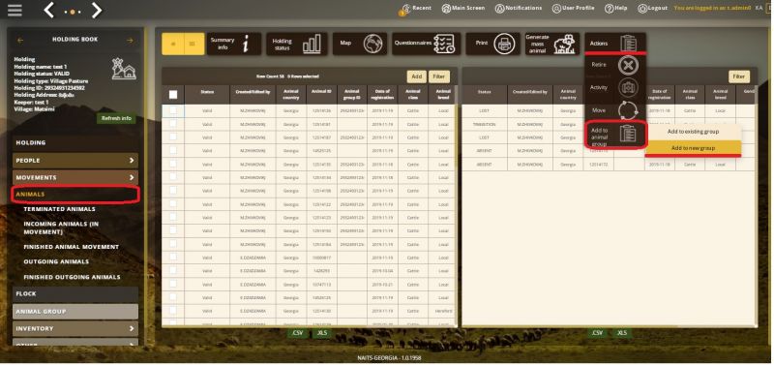Select Add to new group
The image size is (774, 365).
pos(693,148)
